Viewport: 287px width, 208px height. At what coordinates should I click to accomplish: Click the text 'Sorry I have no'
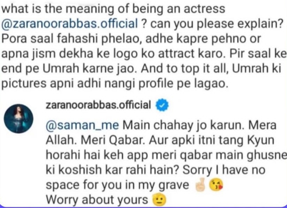point(224,170)
